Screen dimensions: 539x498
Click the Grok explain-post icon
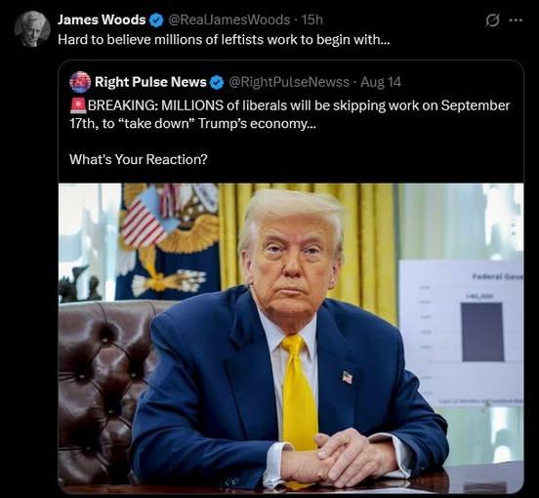(x=492, y=21)
